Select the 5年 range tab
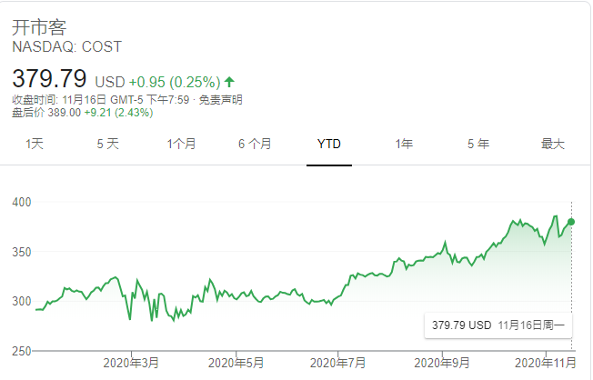593x380 pixels. pyautogui.click(x=478, y=144)
